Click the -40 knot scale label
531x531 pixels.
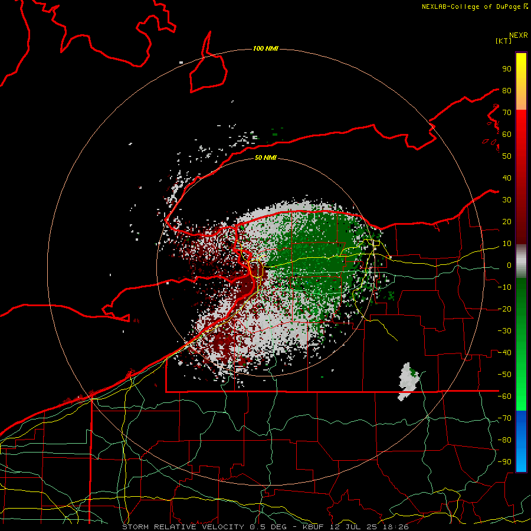tap(504, 353)
